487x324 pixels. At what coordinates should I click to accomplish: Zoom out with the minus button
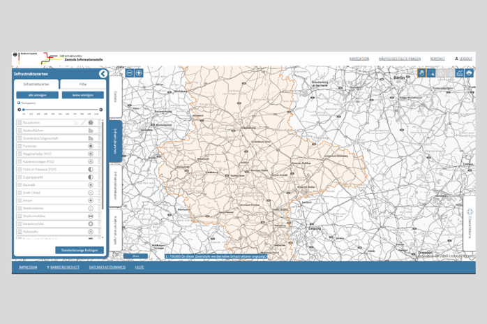[x=130, y=73]
